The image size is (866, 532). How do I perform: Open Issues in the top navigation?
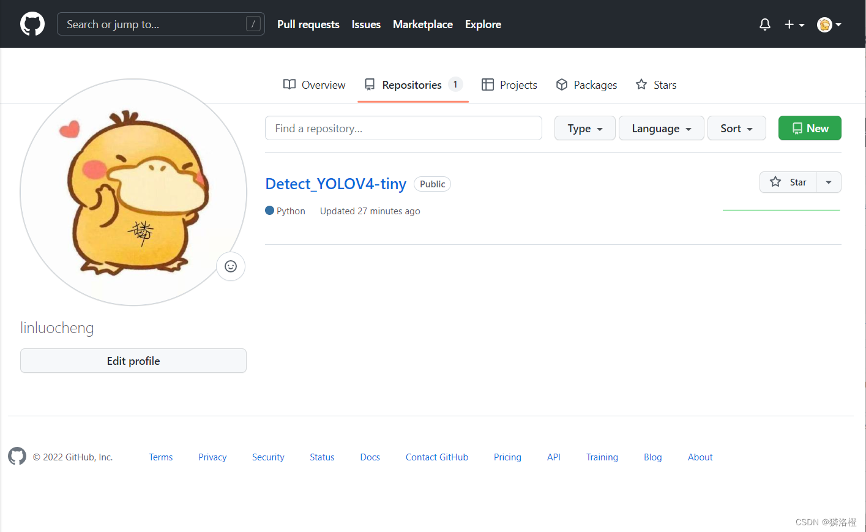(366, 24)
